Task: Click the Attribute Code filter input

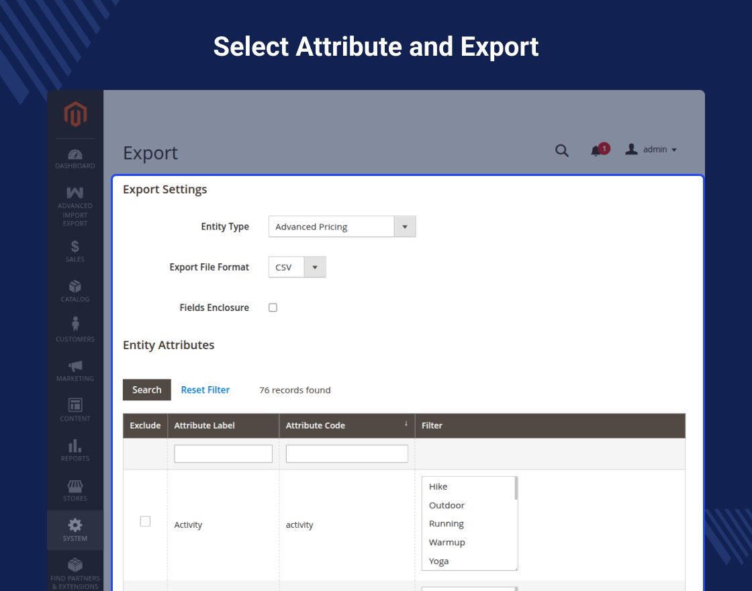Action: click(x=346, y=454)
